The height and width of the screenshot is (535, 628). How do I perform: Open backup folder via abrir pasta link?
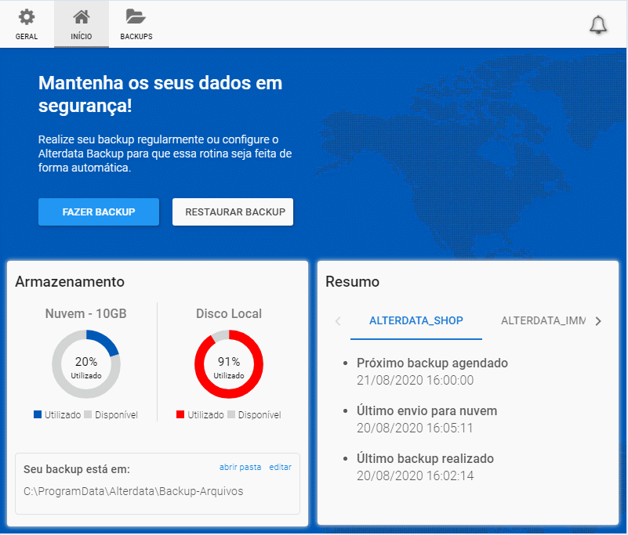click(x=240, y=467)
